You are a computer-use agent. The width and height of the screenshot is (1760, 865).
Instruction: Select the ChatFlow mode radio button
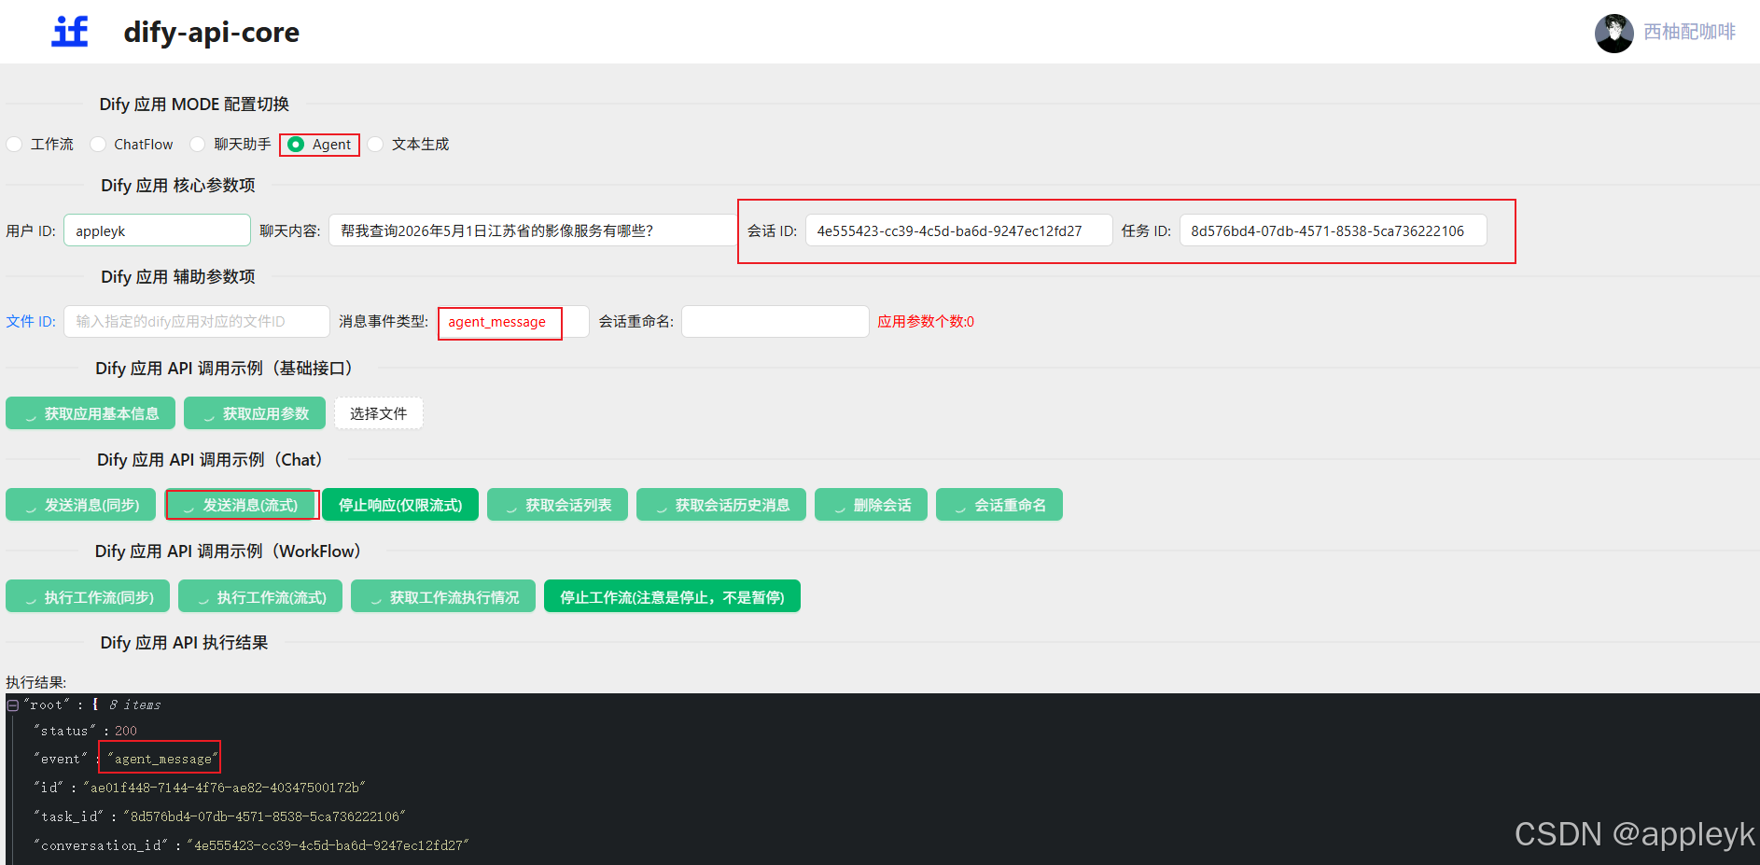click(x=98, y=144)
